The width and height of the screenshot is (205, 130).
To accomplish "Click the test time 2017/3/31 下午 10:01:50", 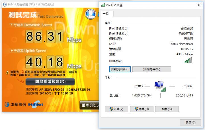I will tap(56, 93).
